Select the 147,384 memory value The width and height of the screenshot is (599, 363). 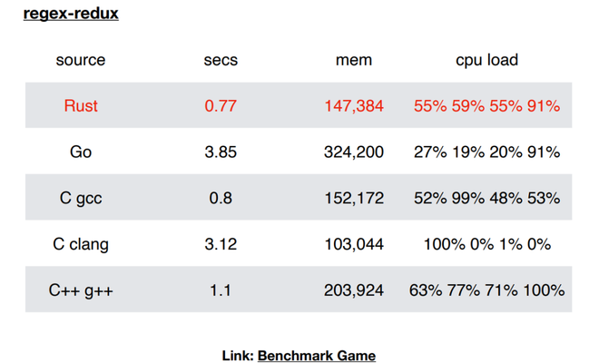pos(354,106)
